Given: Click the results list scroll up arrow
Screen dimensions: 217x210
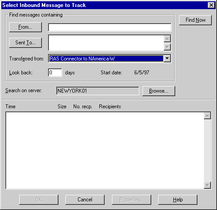Looking at the screenshot, I should pyautogui.click(x=207, y=116).
